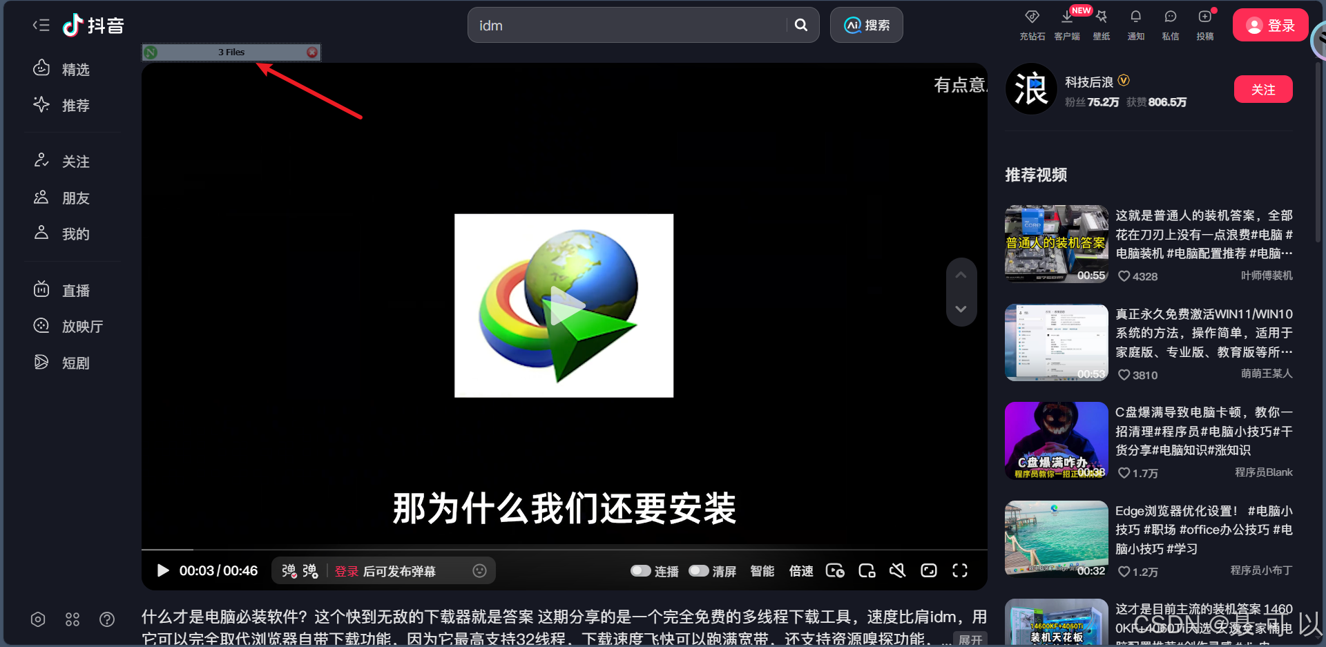Toggle the danmaku display icon
This screenshot has height=647, width=1326.
click(289, 571)
